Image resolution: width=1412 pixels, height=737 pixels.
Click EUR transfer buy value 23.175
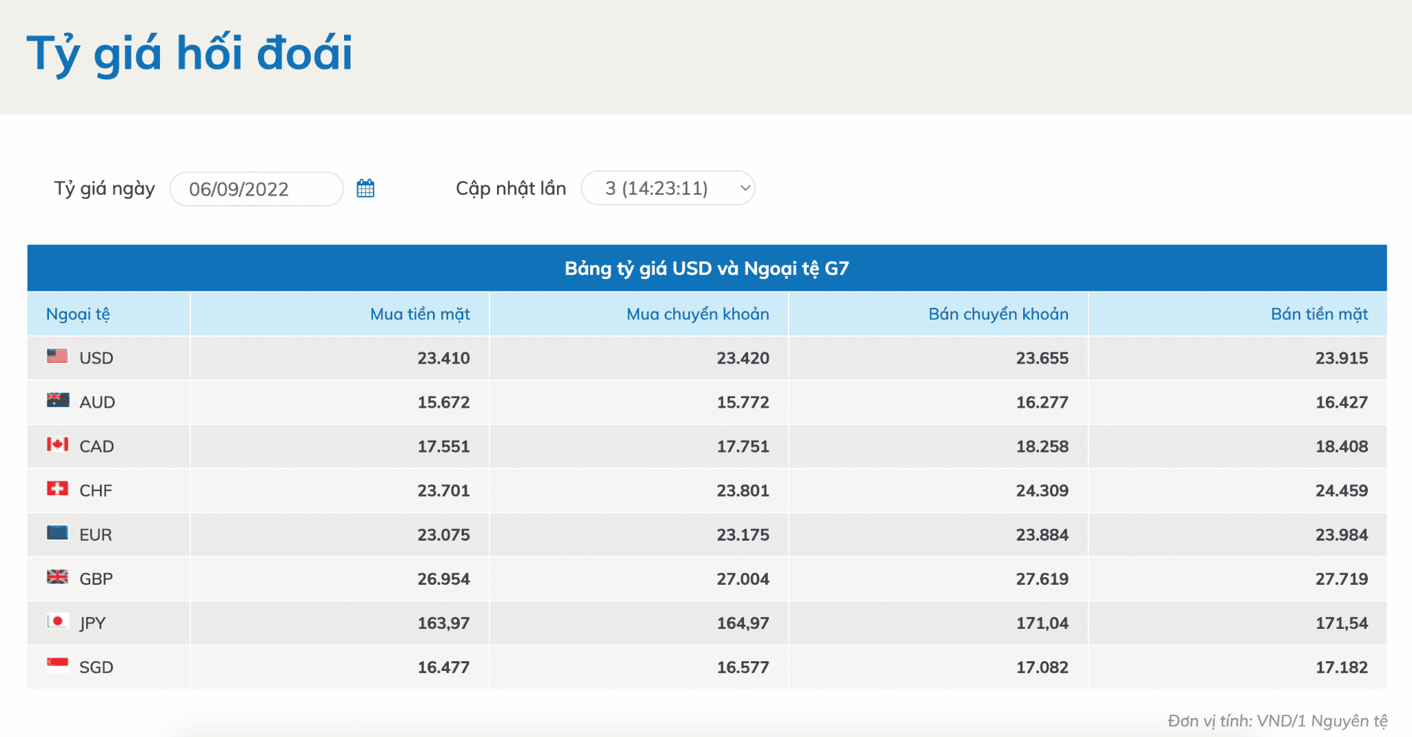pyautogui.click(x=743, y=534)
